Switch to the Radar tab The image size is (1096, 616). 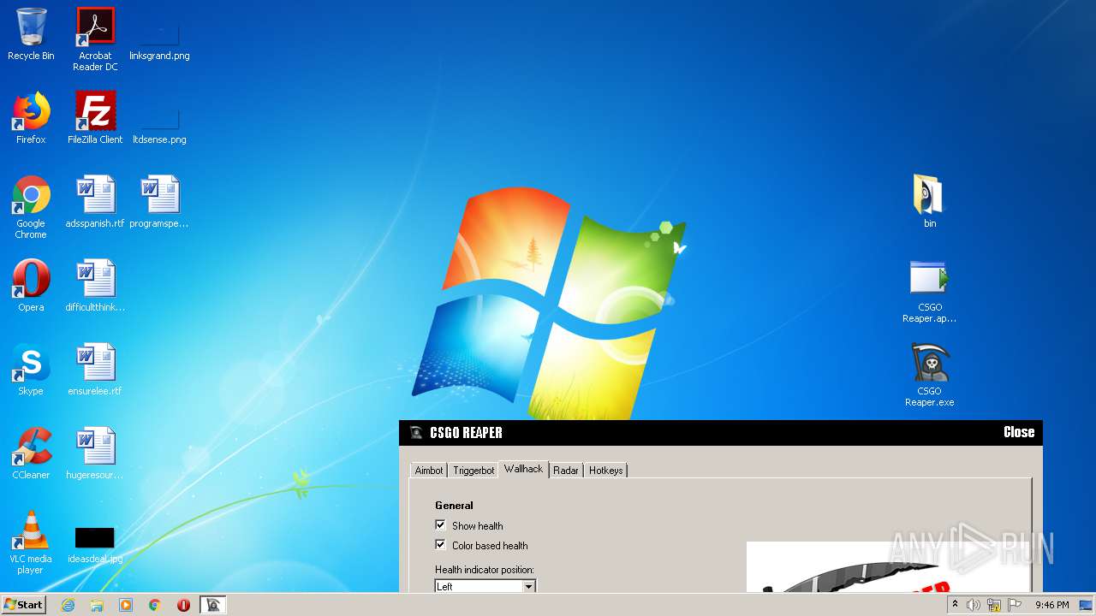tap(566, 471)
